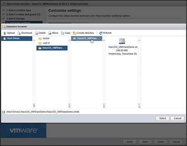Click step 1 Select creation type

[x=19, y=10]
